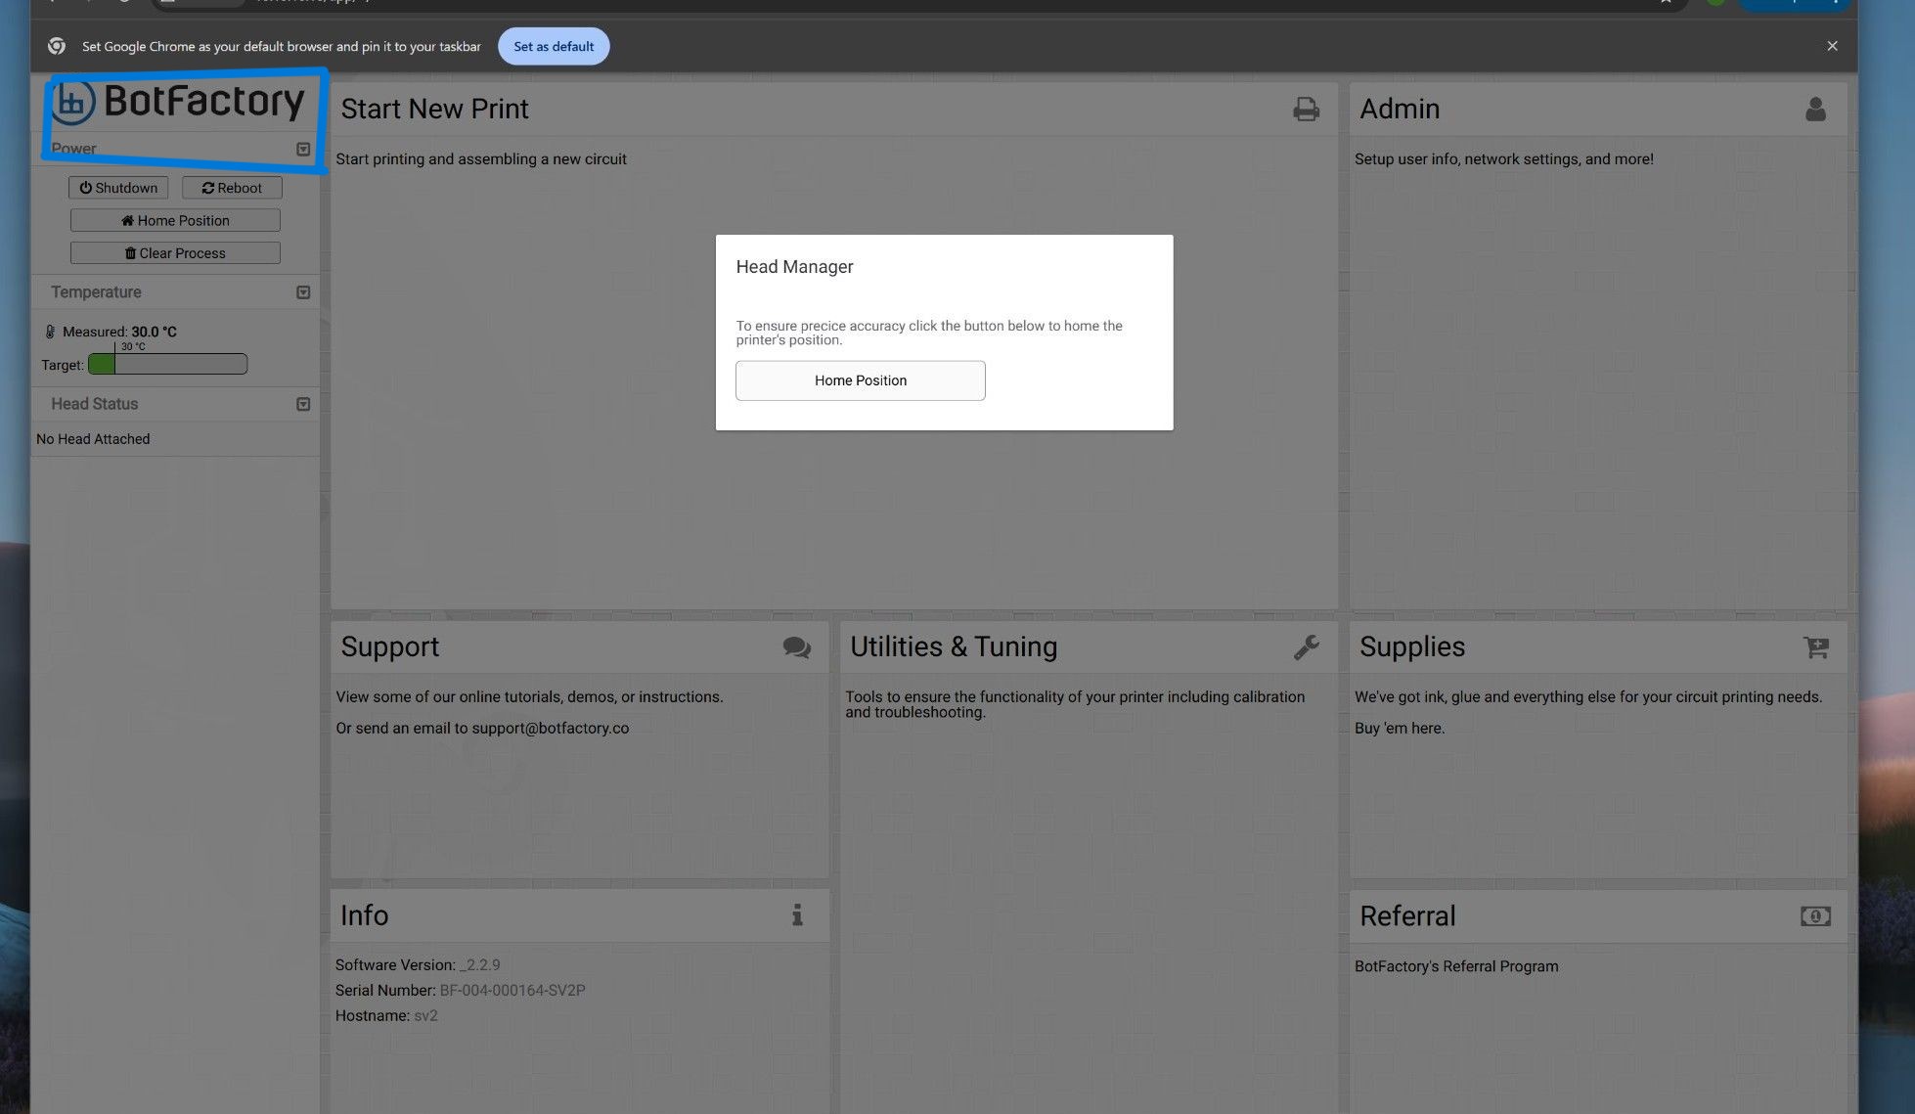Click the Support chat bubbles icon
1915x1114 pixels.
pos(796,647)
